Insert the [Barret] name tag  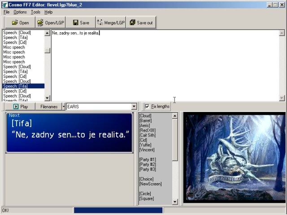pyautogui.click(x=145, y=120)
